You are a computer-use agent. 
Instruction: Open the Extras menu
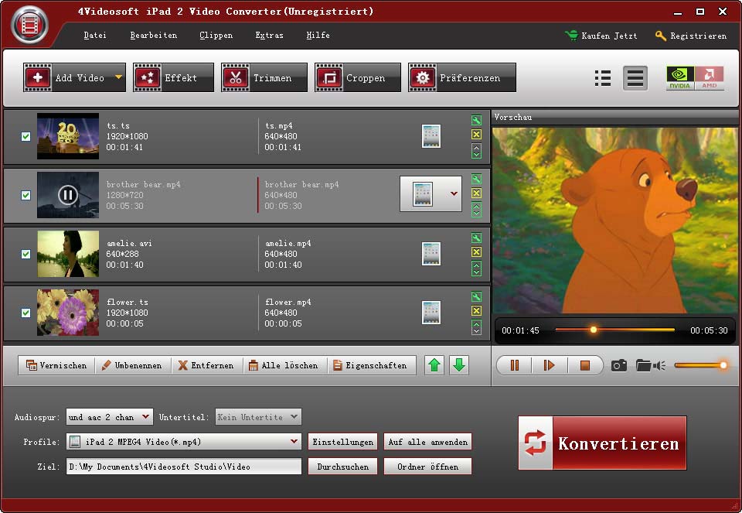269,36
